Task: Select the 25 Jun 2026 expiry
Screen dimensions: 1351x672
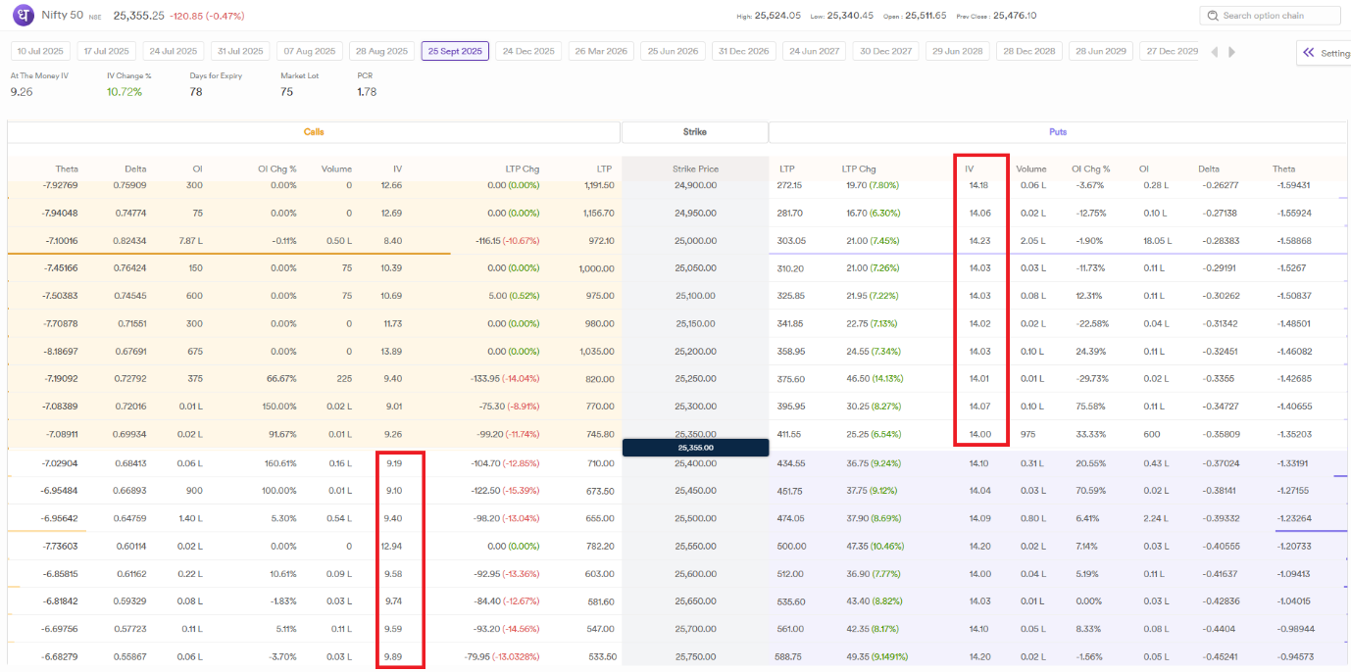Action: [x=673, y=51]
